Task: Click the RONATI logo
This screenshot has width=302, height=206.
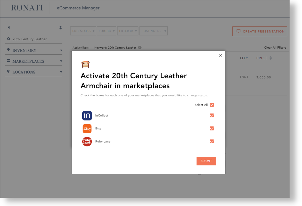Action: tap(27, 8)
